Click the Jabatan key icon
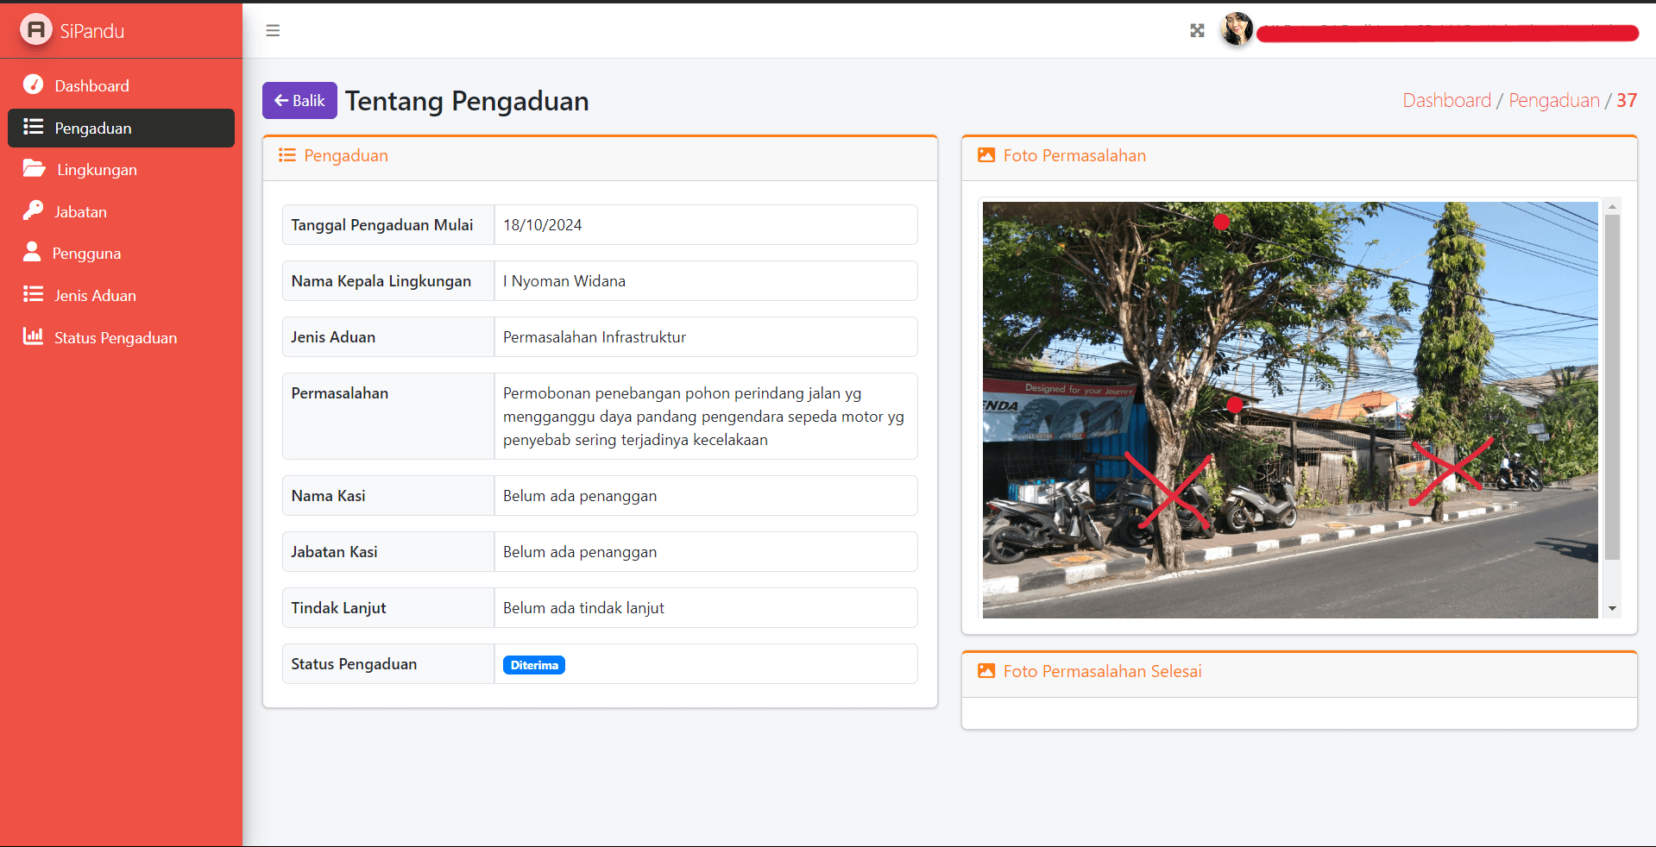This screenshot has width=1656, height=847. coord(33,210)
